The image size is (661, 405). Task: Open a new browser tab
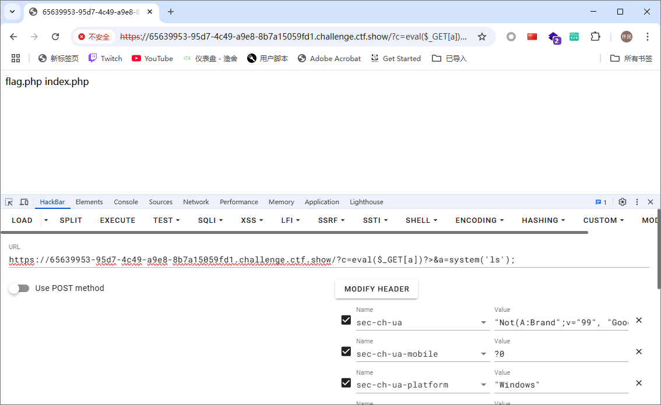pos(171,12)
